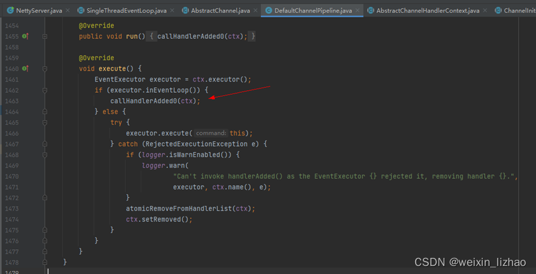Click the collapsed '{ callHandlerAdded0(ctx); }' fold region

pyautogui.click(x=201, y=36)
